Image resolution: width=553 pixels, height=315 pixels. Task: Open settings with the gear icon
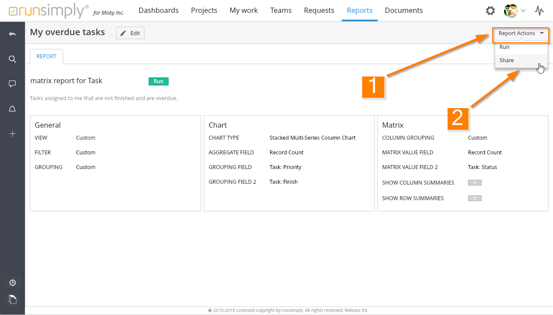pyautogui.click(x=490, y=11)
